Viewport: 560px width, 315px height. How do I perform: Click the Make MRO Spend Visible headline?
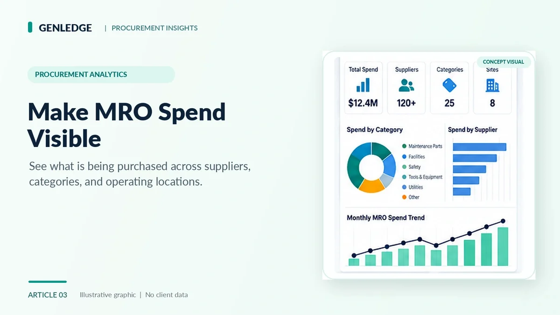coord(126,125)
